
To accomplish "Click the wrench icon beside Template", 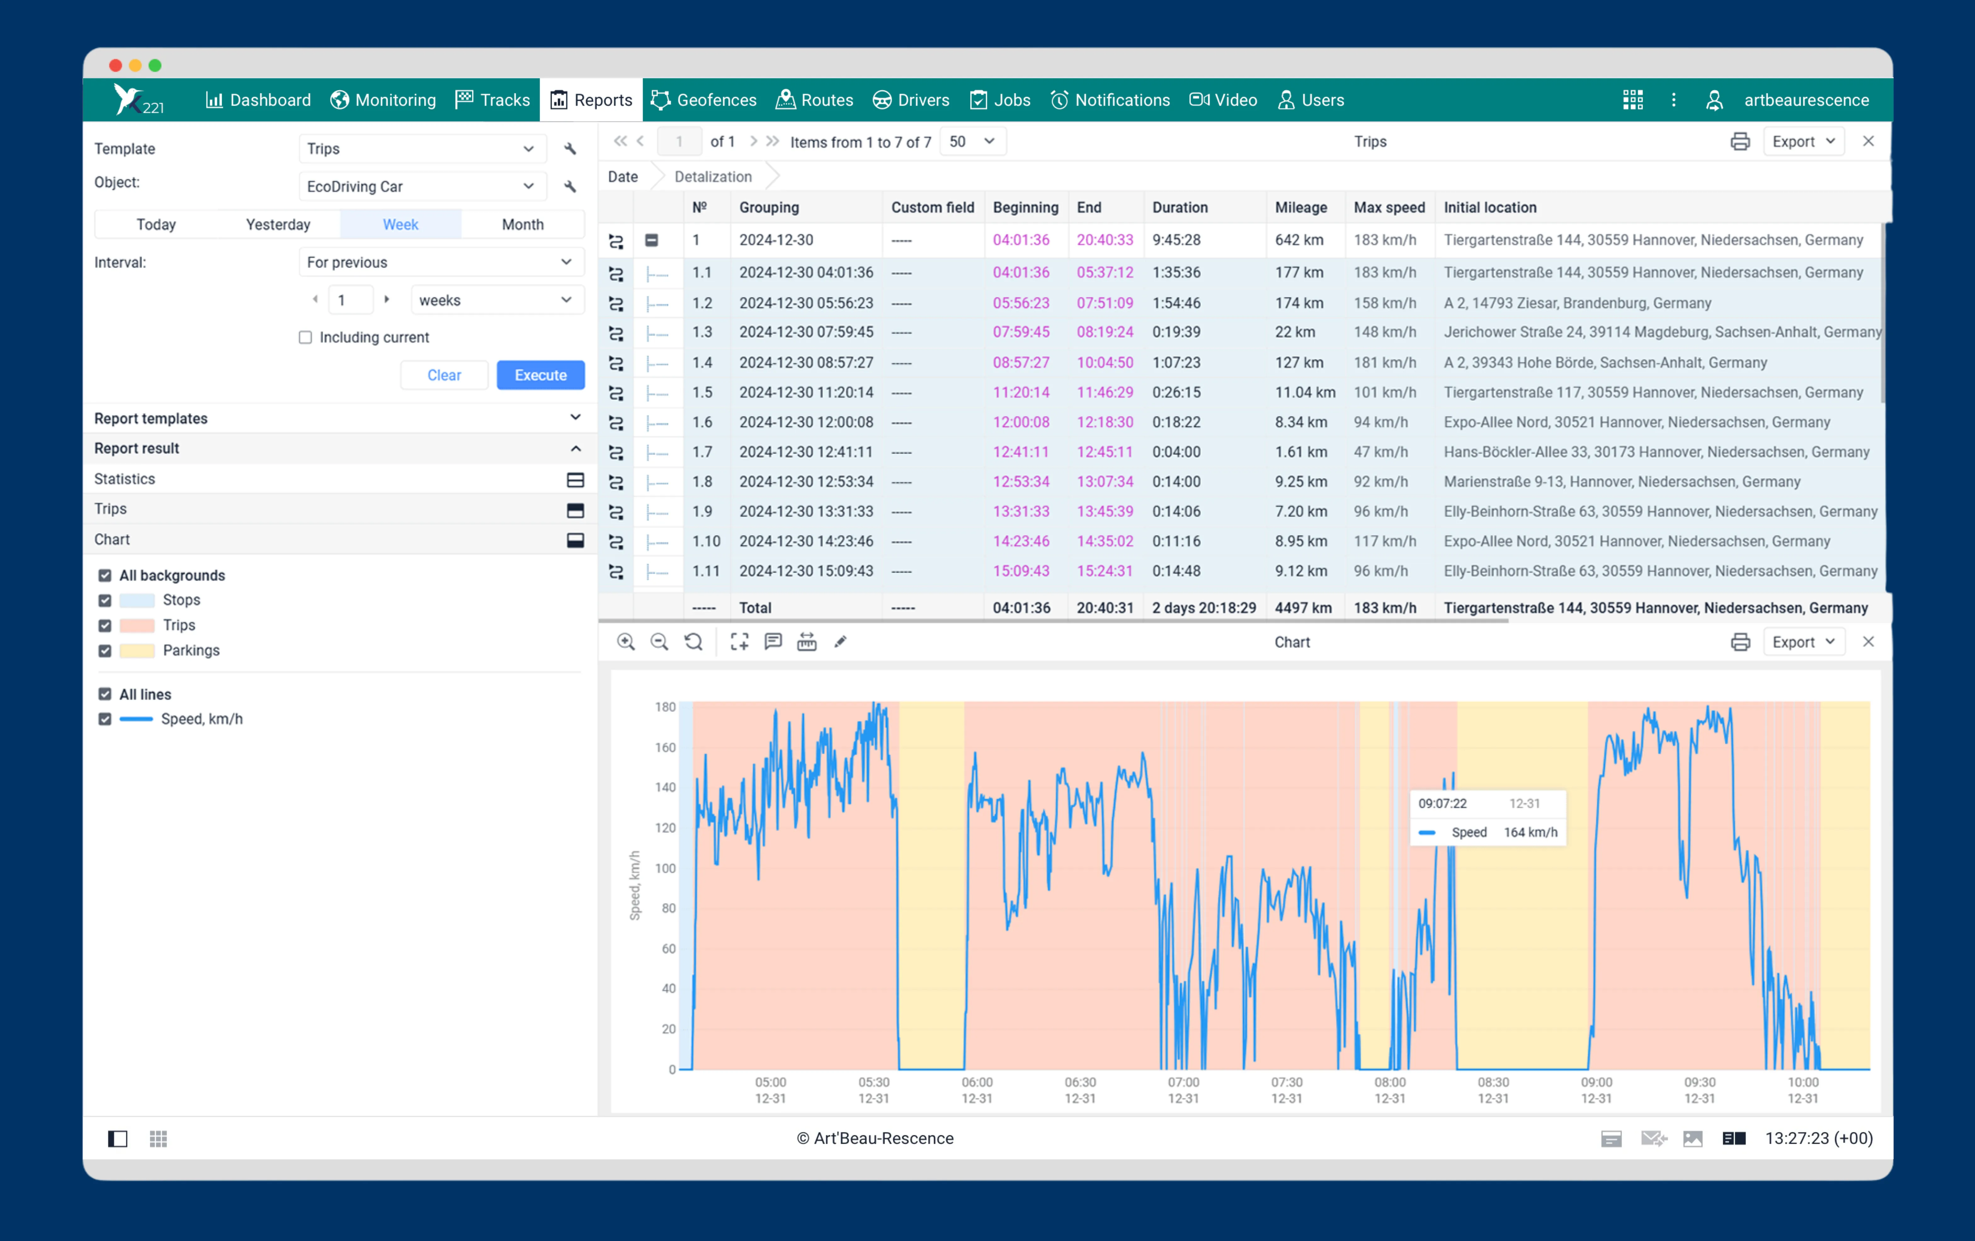I will 570,148.
